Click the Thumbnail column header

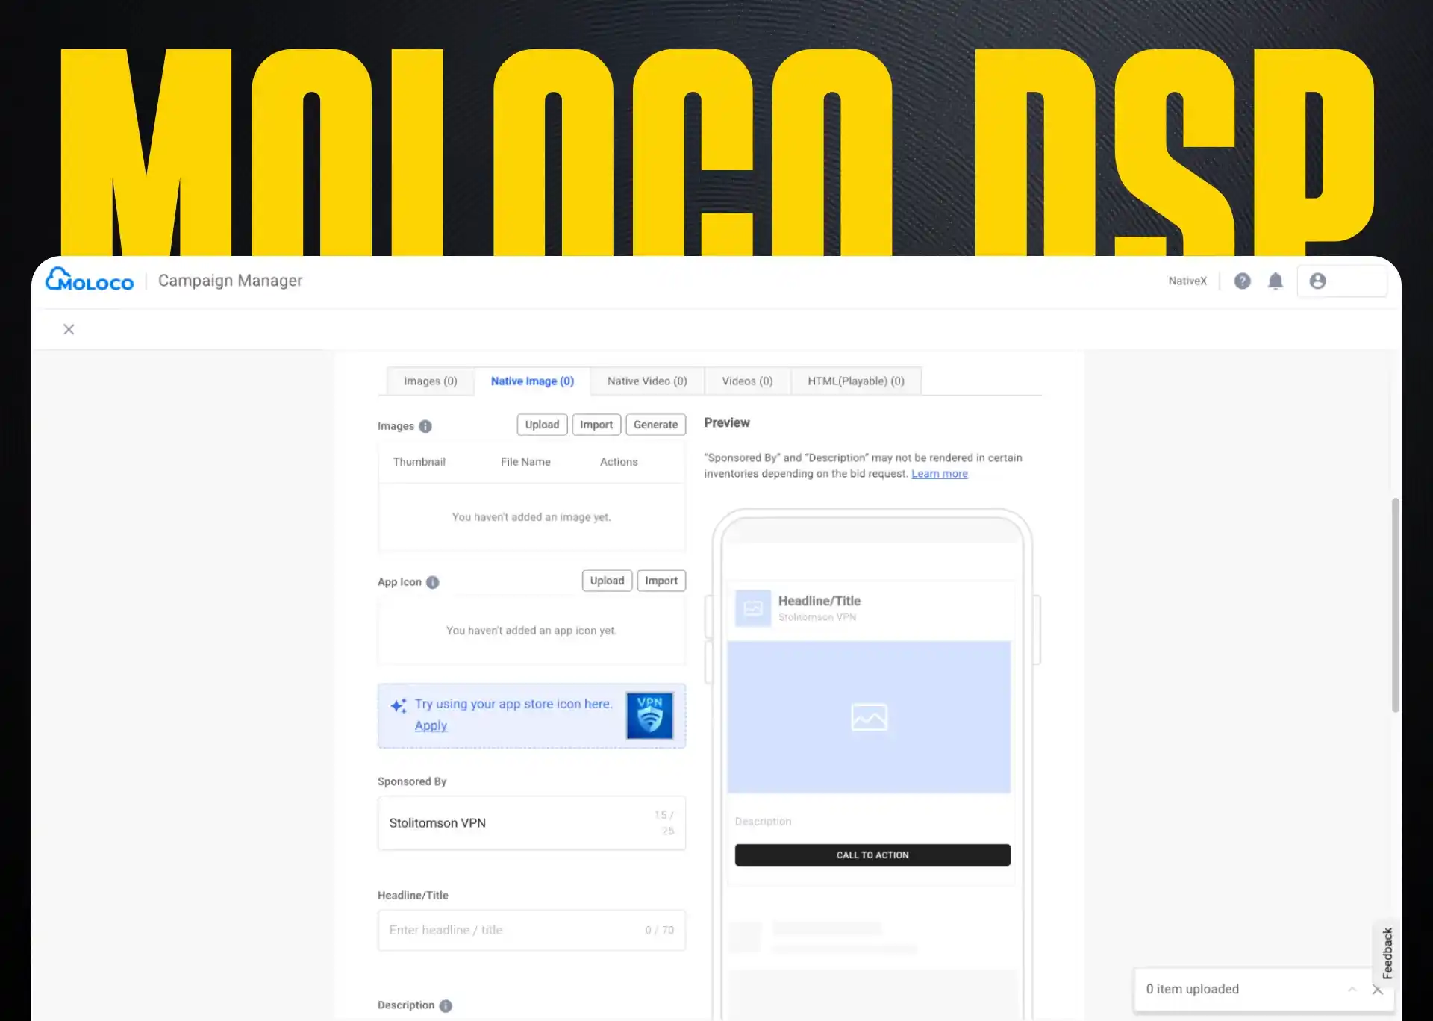pyautogui.click(x=419, y=462)
